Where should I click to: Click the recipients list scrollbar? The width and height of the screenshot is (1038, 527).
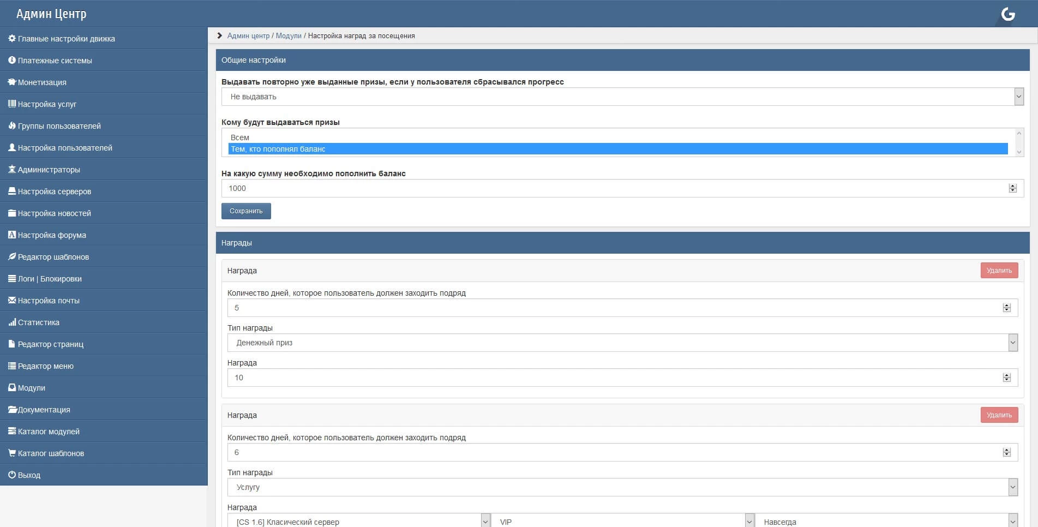pyautogui.click(x=1019, y=142)
